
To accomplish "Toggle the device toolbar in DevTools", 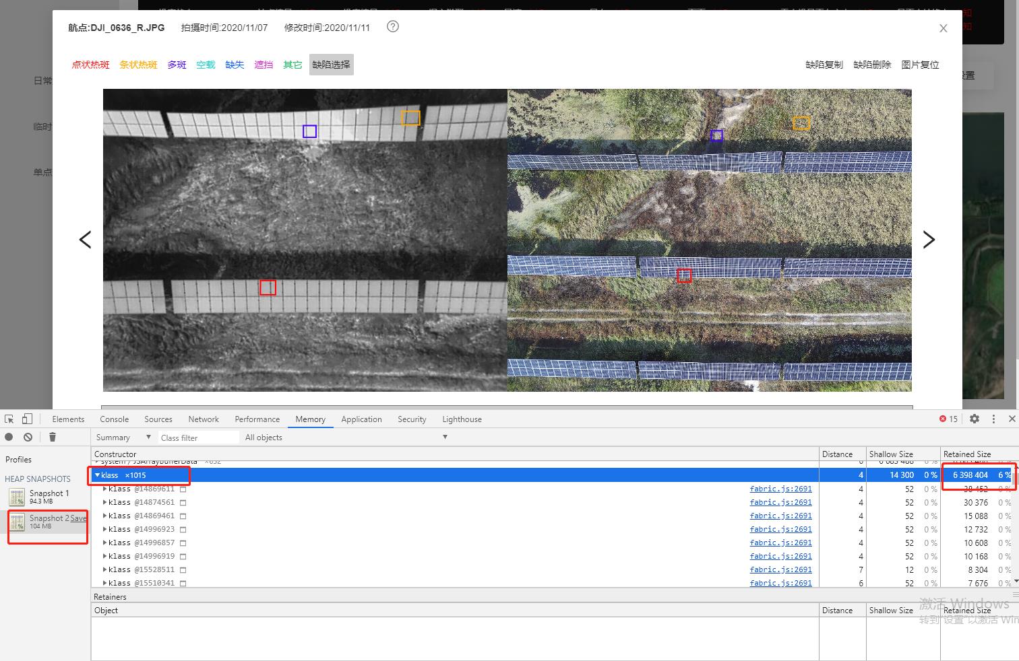I will [28, 419].
